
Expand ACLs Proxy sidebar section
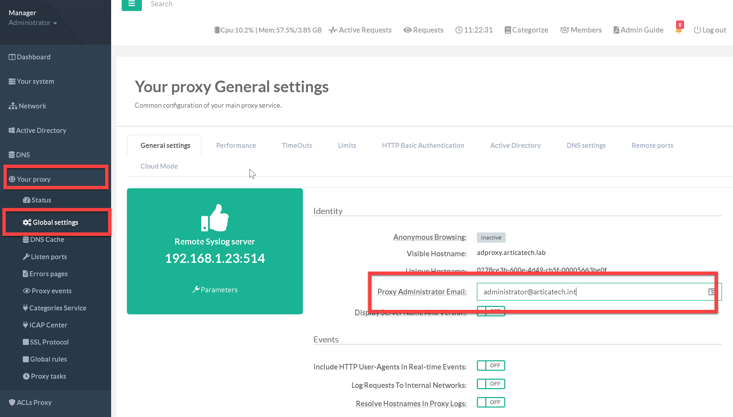34,402
